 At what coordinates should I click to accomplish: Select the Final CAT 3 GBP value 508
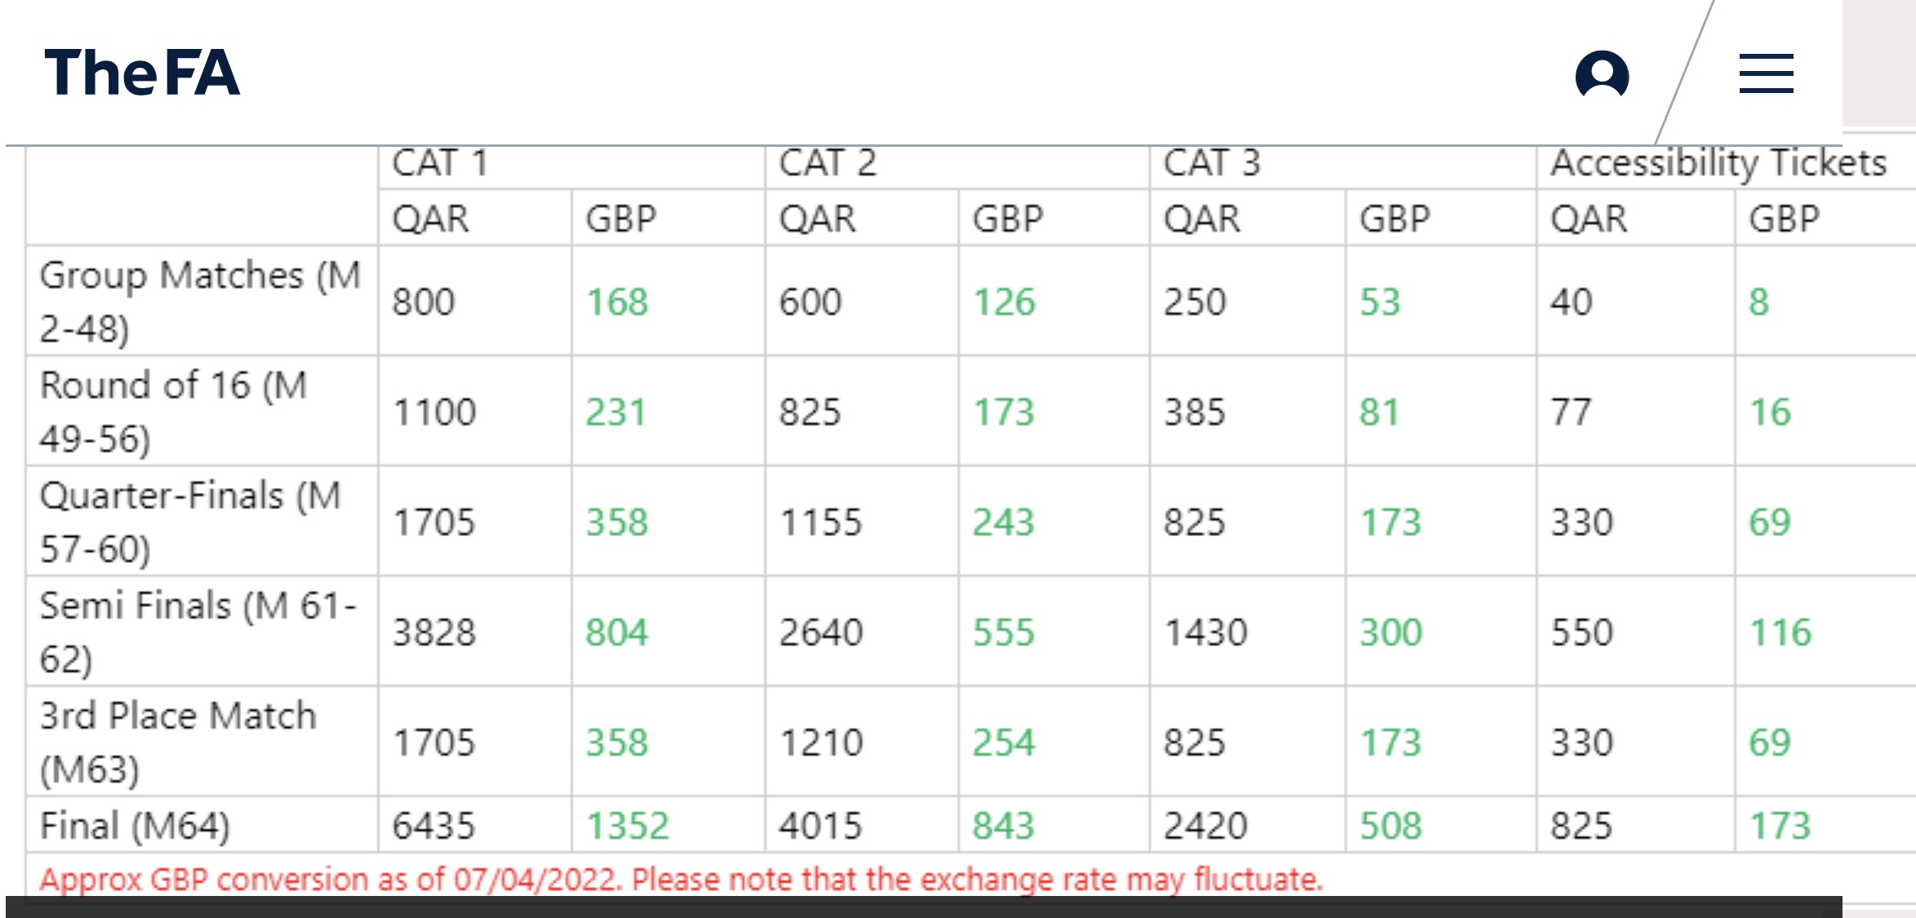[1390, 825]
